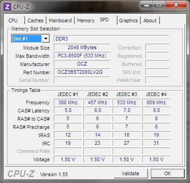Click the Timings Table group title
Image resolution: width=190 pixels, height=183 pixels.
(x=26, y=90)
